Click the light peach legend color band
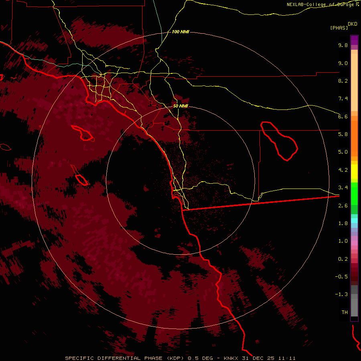The height and width of the screenshot is (361, 361). (354, 82)
